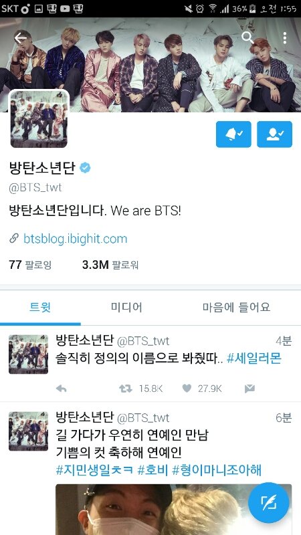Screen dimensions: 301x535
Task: Like the tweet with 27.9K hearts
Action: (187, 389)
